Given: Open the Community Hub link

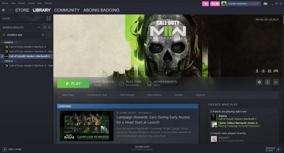Looking at the screenshot, I should tap(97, 95).
